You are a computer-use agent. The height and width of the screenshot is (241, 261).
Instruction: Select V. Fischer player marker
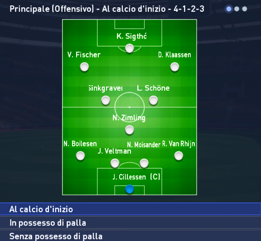[x=84, y=67]
